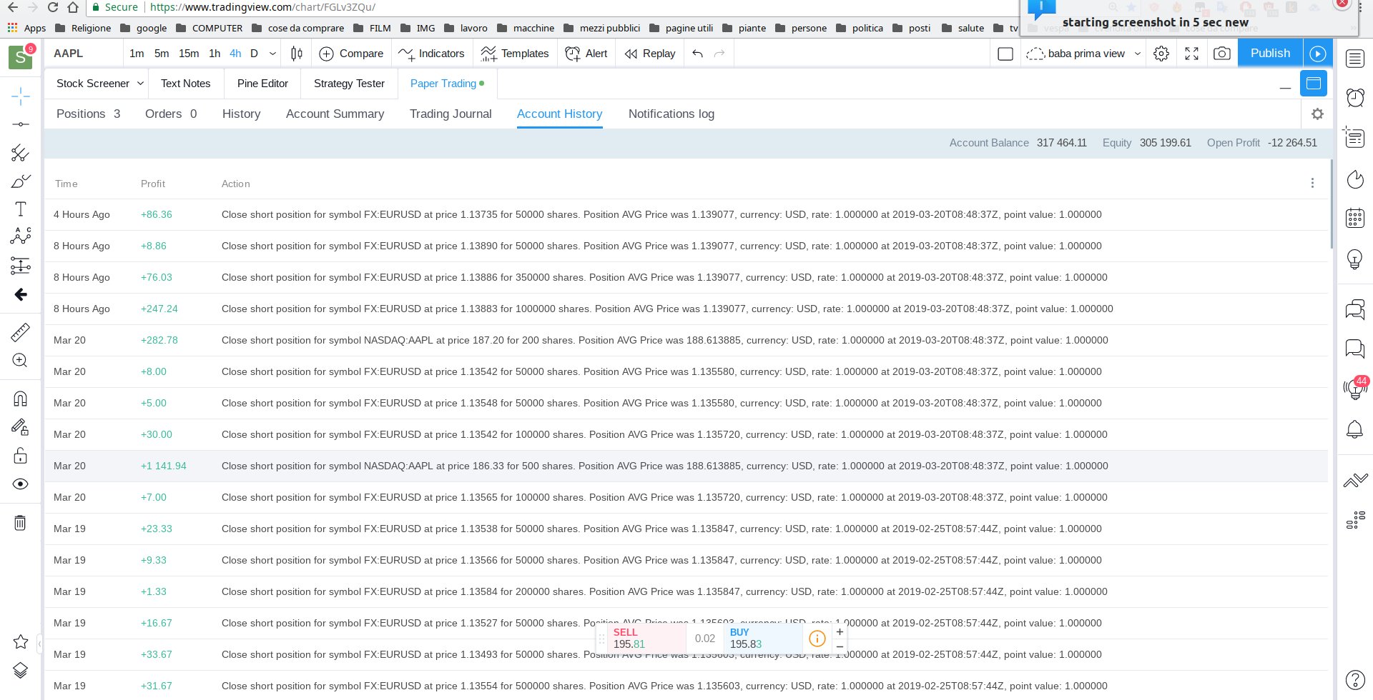Open the Trading Journal tab

pos(451,114)
